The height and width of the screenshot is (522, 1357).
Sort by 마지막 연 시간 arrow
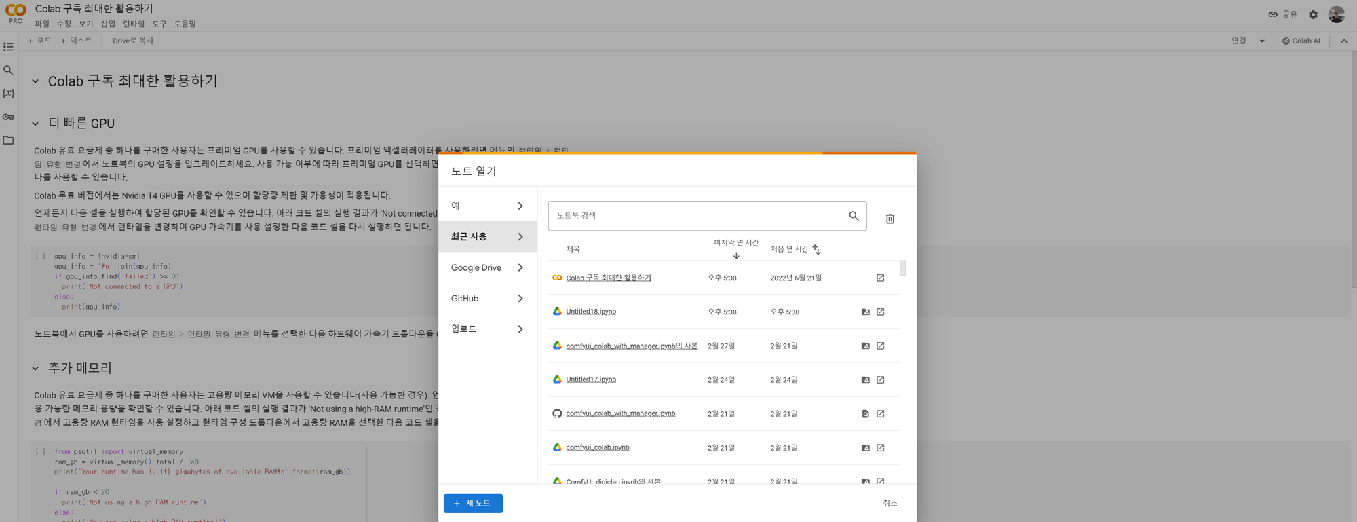coord(736,256)
